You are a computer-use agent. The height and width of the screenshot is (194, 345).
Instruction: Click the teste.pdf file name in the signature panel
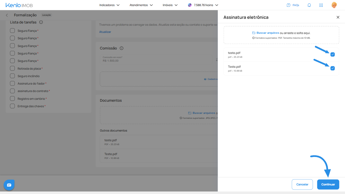point(234,53)
